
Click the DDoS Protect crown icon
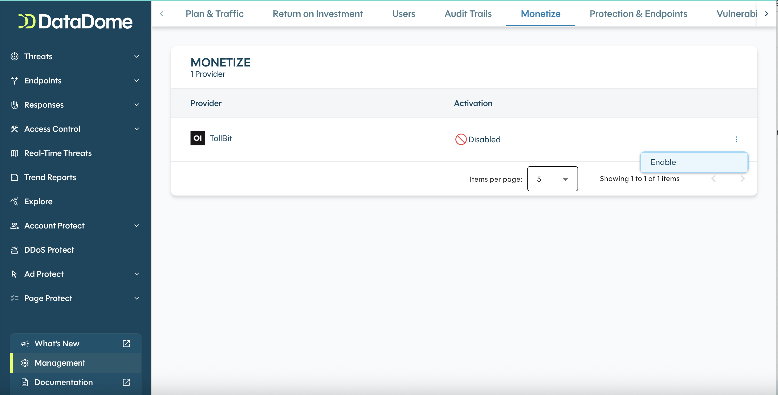(15, 250)
